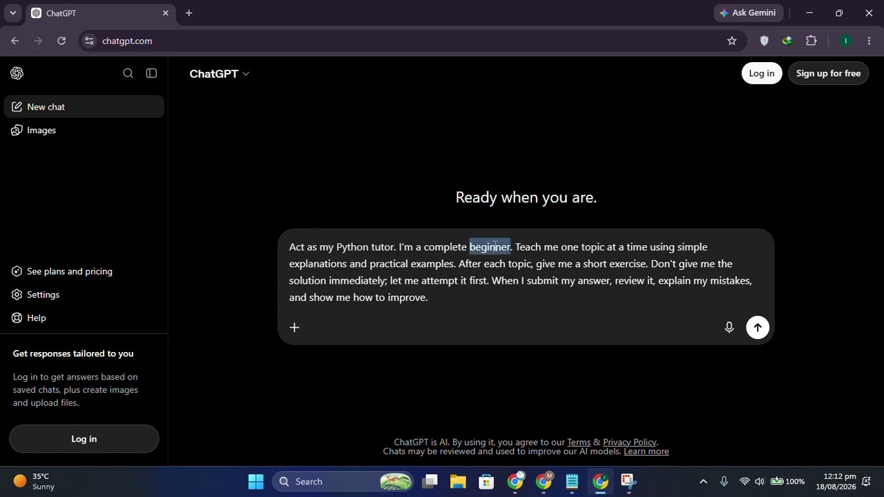Click the "Ready when you are." heading

click(x=526, y=197)
